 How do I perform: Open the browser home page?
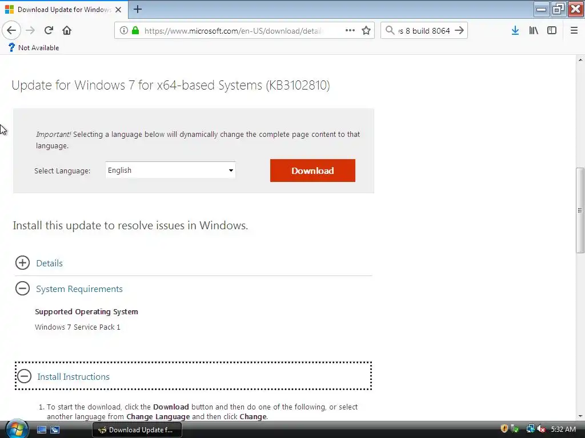67,31
